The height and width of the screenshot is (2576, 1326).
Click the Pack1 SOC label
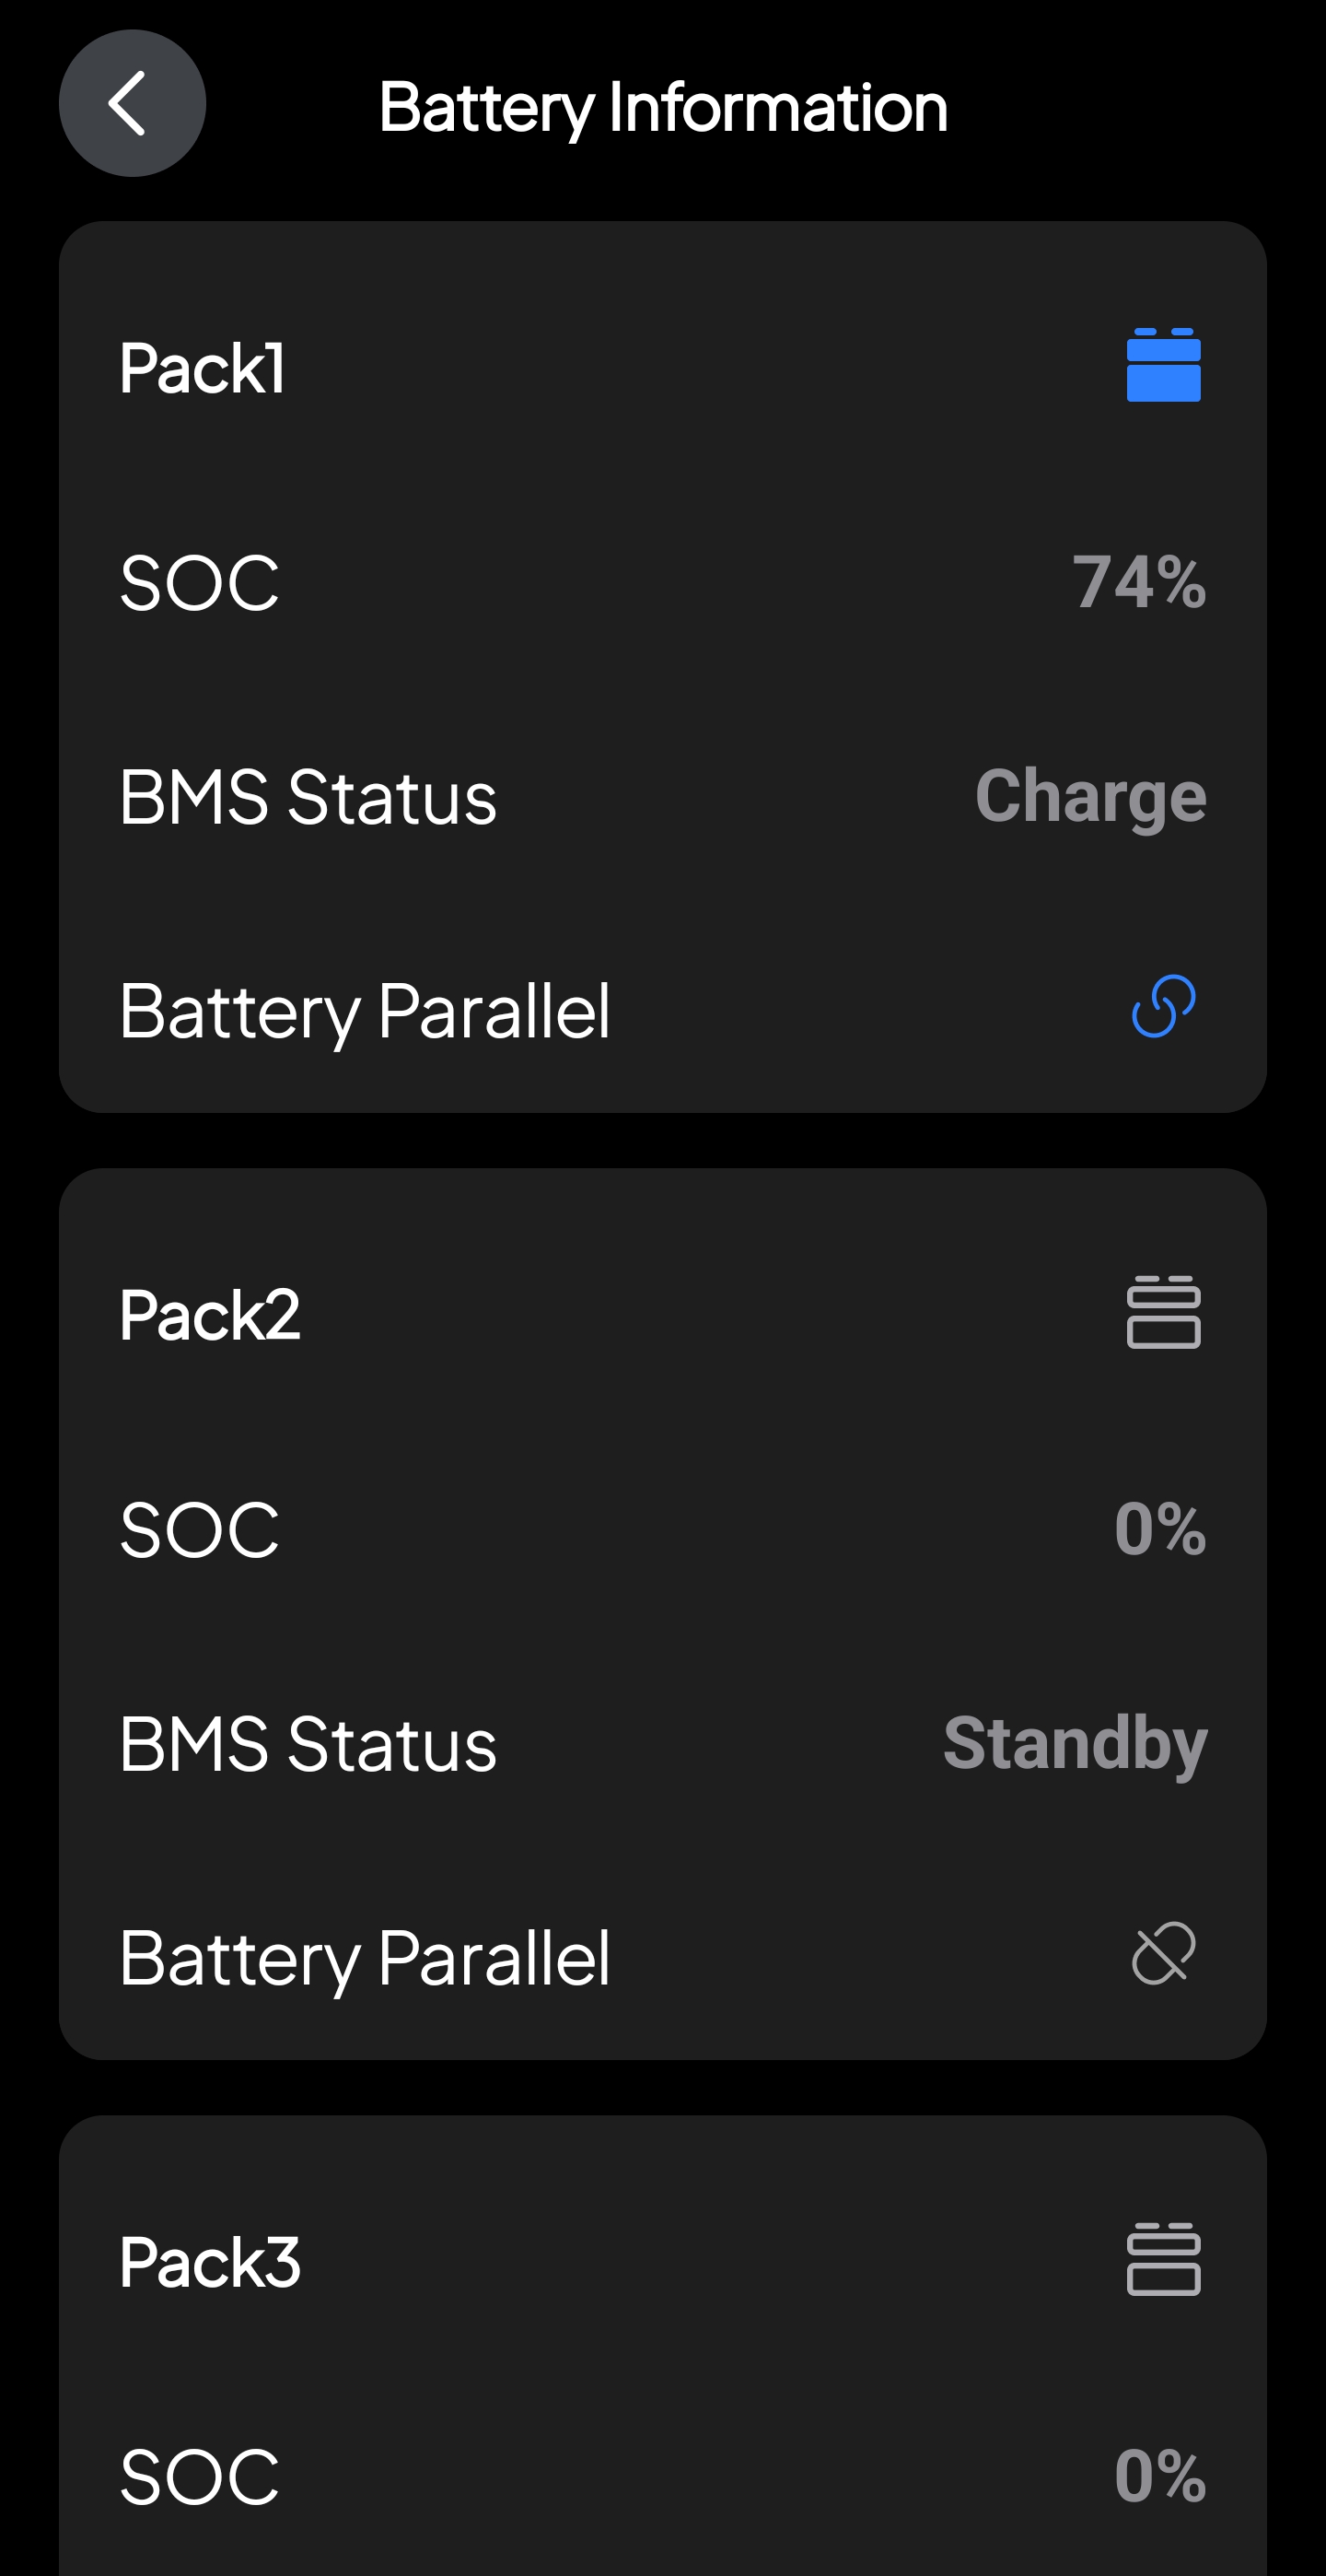(200, 583)
